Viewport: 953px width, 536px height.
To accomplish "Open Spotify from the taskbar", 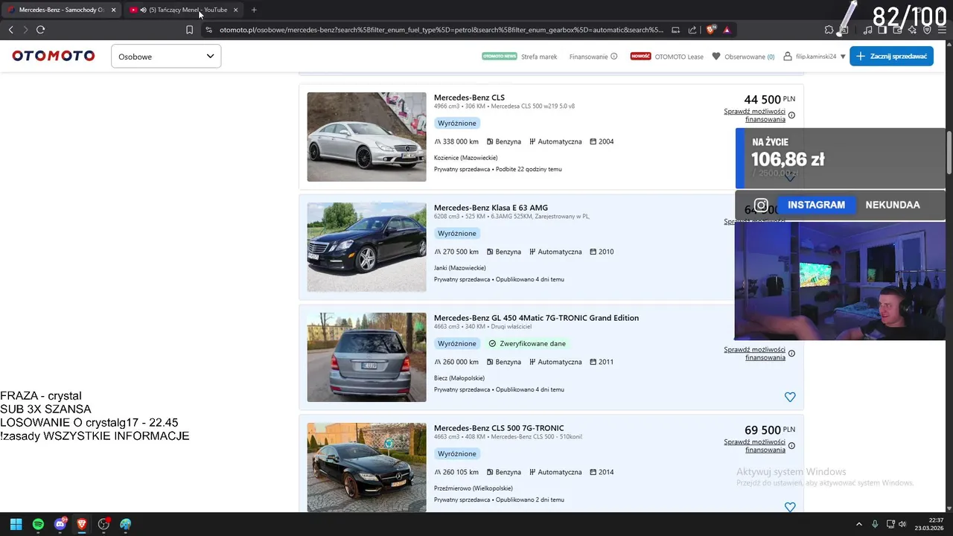I will point(38,524).
